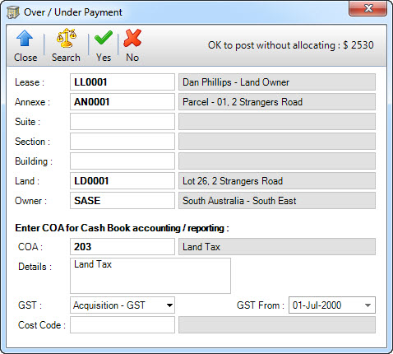Choose the red No cross icon

[x=132, y=38]
